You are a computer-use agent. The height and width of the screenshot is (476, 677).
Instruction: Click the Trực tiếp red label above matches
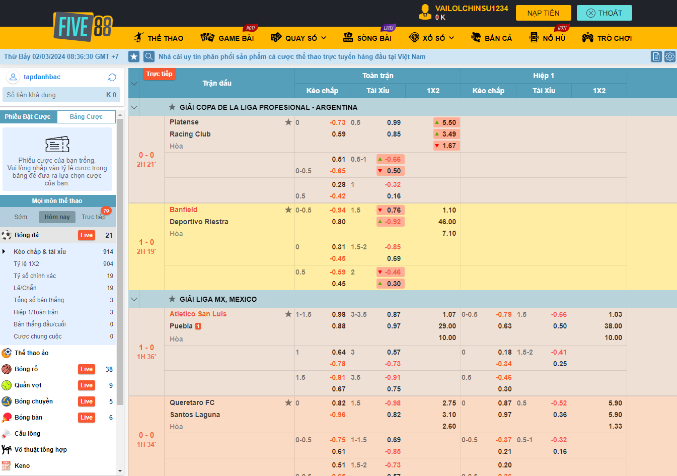point(159,74)
